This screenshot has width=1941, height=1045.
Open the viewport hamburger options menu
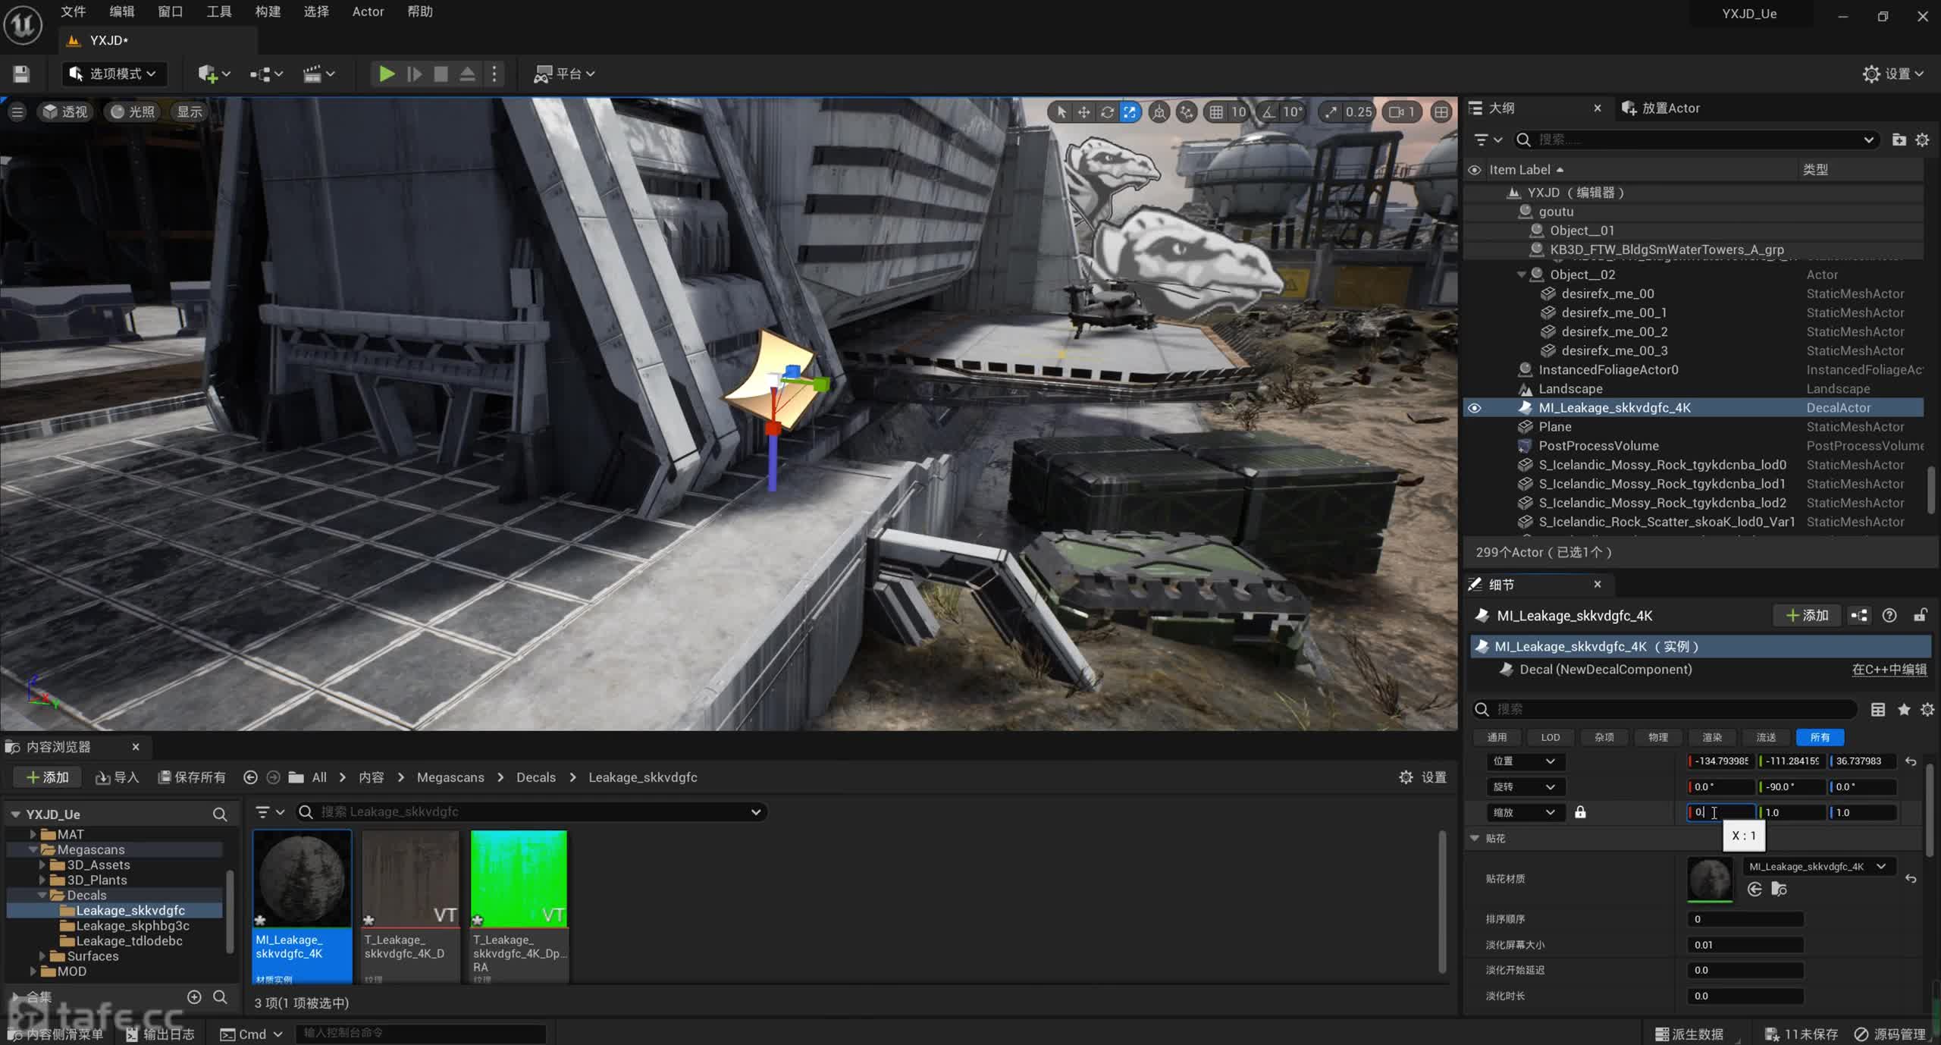tap(17, 112)
